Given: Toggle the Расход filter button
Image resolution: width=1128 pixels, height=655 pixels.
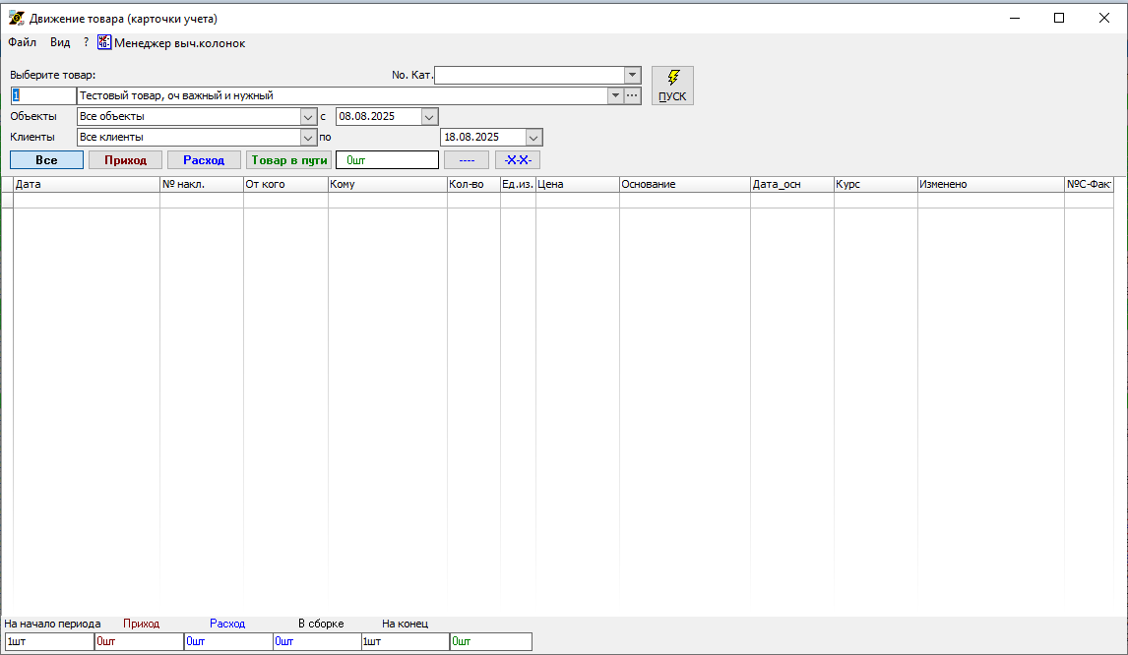Looking at the screenshot, I should [x=204, y=160].
